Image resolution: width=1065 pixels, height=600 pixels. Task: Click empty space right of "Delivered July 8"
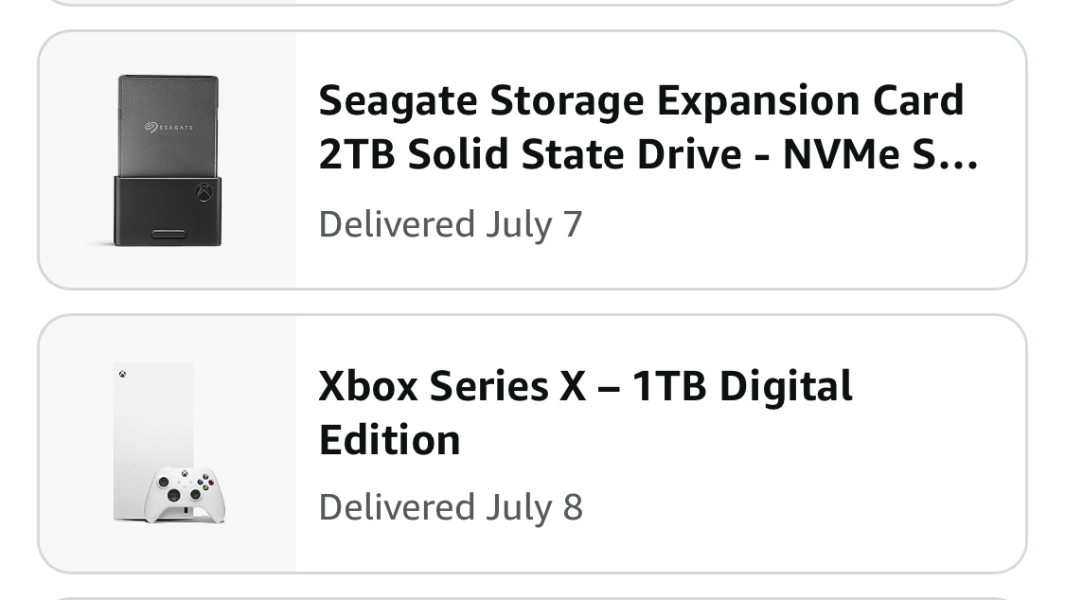[x=805, y=508]
